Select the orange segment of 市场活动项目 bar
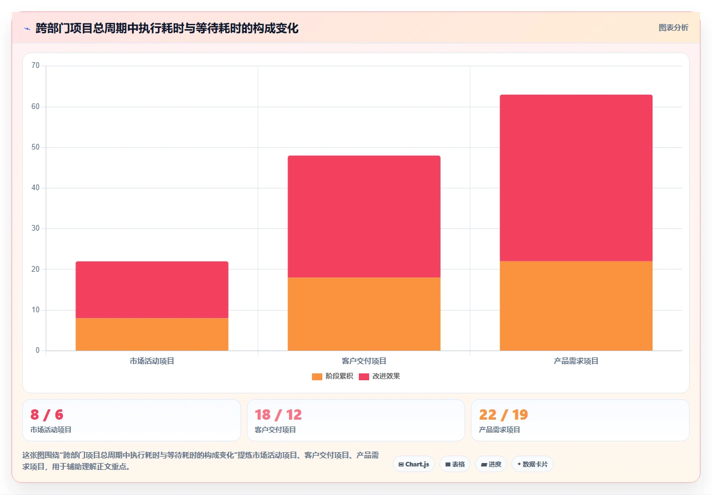 tap(152, 334)
